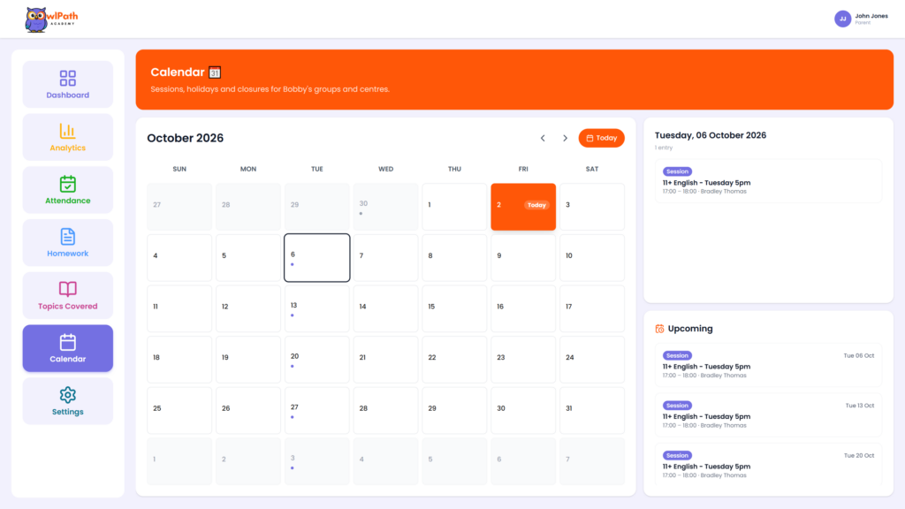Select October 13 in calendar
This screenshot has width=905, height=509.
317,308
